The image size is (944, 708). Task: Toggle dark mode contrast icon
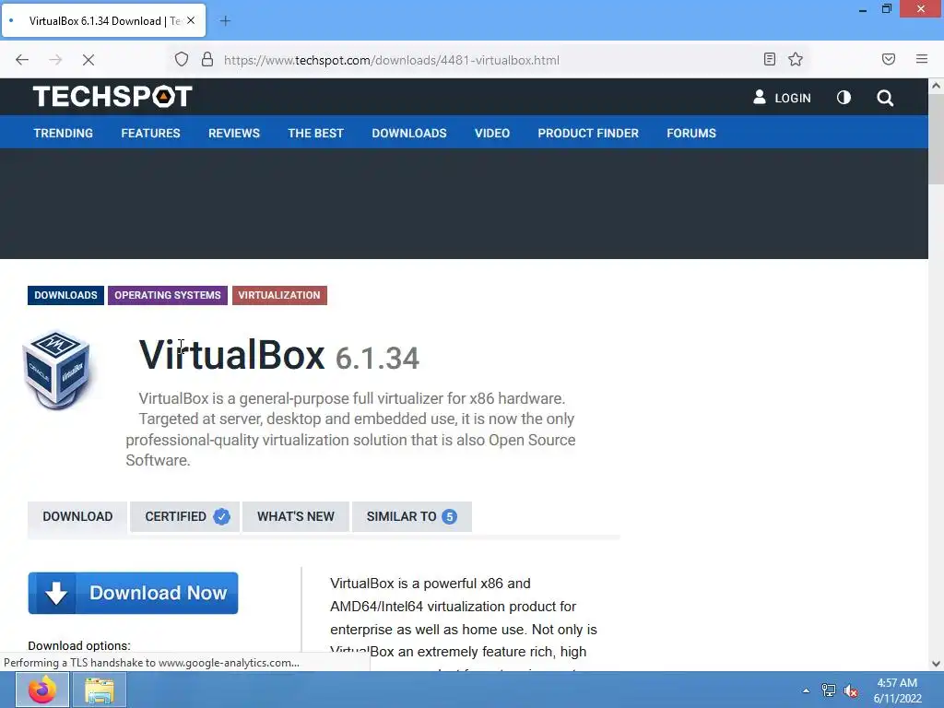tap(844, 97)
